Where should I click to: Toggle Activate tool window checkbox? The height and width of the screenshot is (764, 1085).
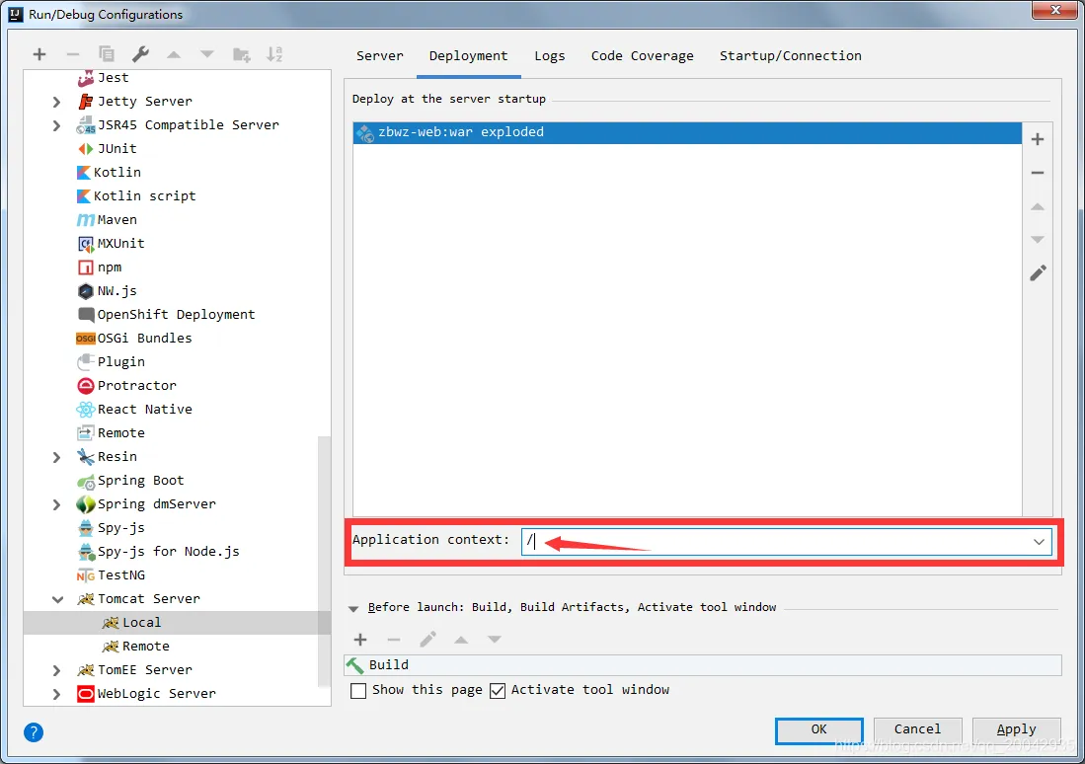(x=498, y=691)
